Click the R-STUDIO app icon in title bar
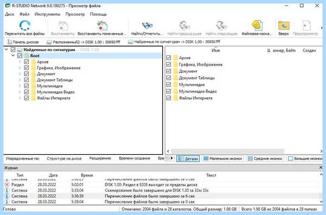 8,5
